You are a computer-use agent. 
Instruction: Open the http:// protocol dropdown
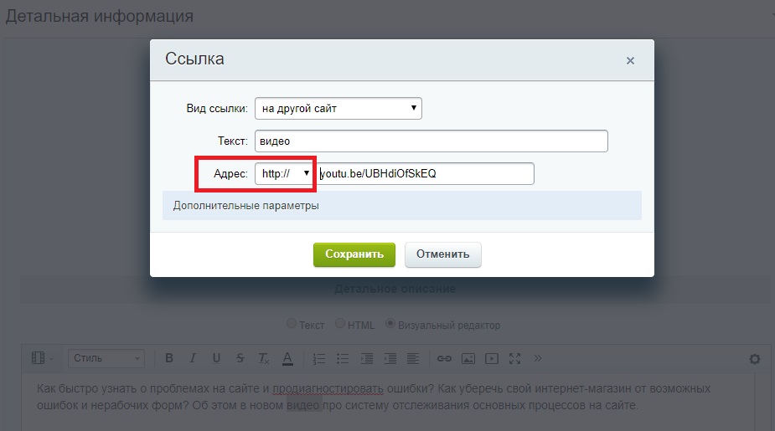click(284, 174)
